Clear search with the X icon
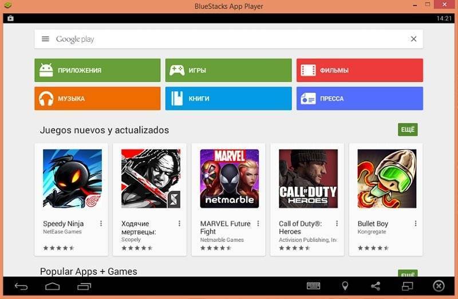 (413, 39)
